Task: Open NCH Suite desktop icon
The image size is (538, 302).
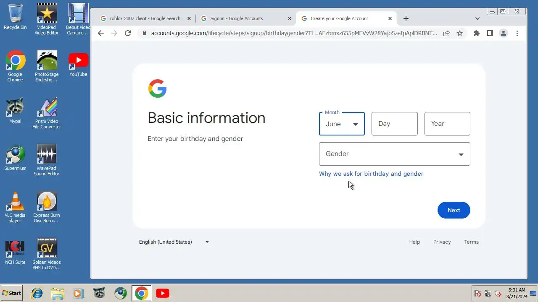Action: [x=15, y=252]
